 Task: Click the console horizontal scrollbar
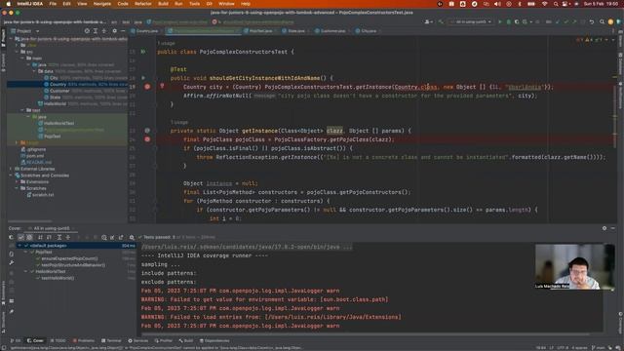(x=365, y=334)
